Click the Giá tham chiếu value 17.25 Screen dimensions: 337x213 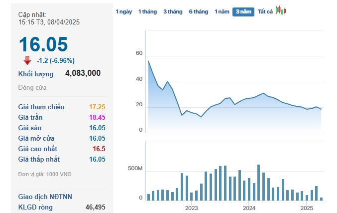tap(97, 107)
